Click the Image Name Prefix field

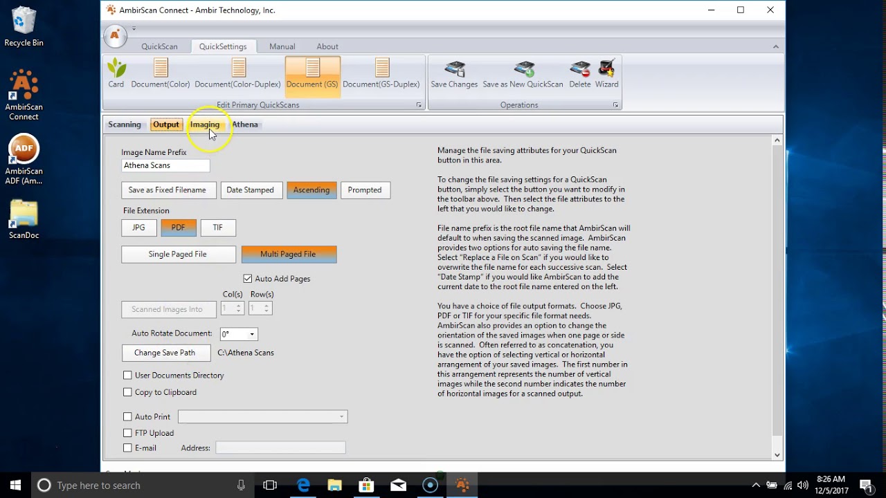(x=165, y=165)
